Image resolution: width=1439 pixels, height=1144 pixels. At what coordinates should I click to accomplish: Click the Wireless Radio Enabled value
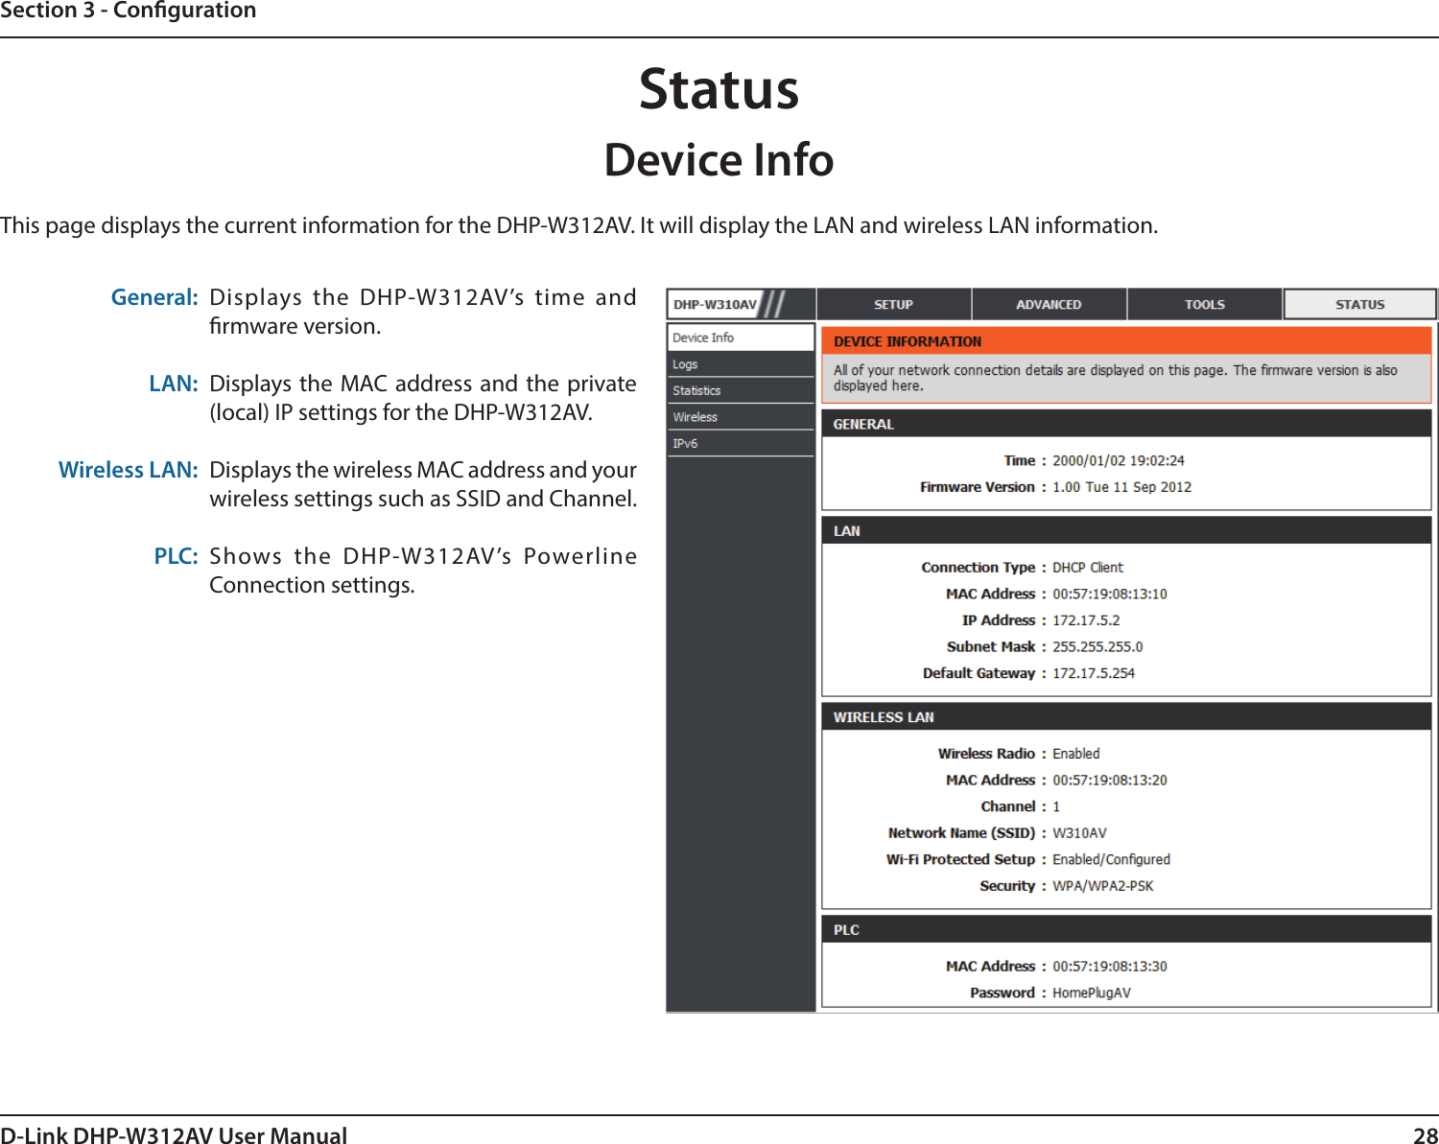click(1076, 754)
